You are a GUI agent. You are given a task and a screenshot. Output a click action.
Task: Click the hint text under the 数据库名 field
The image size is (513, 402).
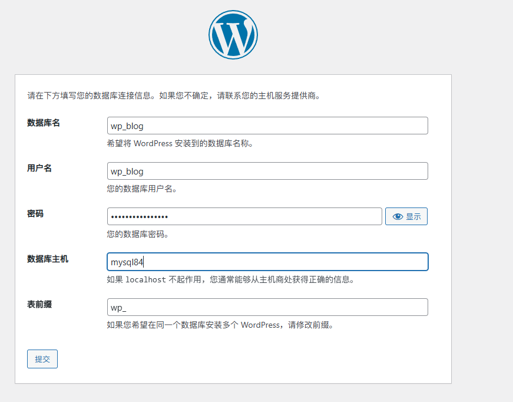180,143
